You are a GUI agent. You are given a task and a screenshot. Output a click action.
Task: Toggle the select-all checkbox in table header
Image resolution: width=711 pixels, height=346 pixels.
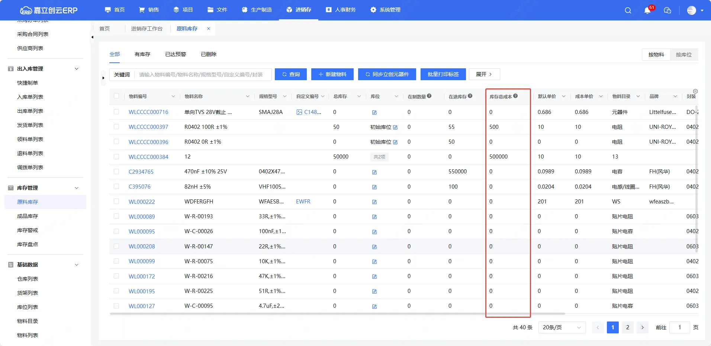tap(116, 96)
